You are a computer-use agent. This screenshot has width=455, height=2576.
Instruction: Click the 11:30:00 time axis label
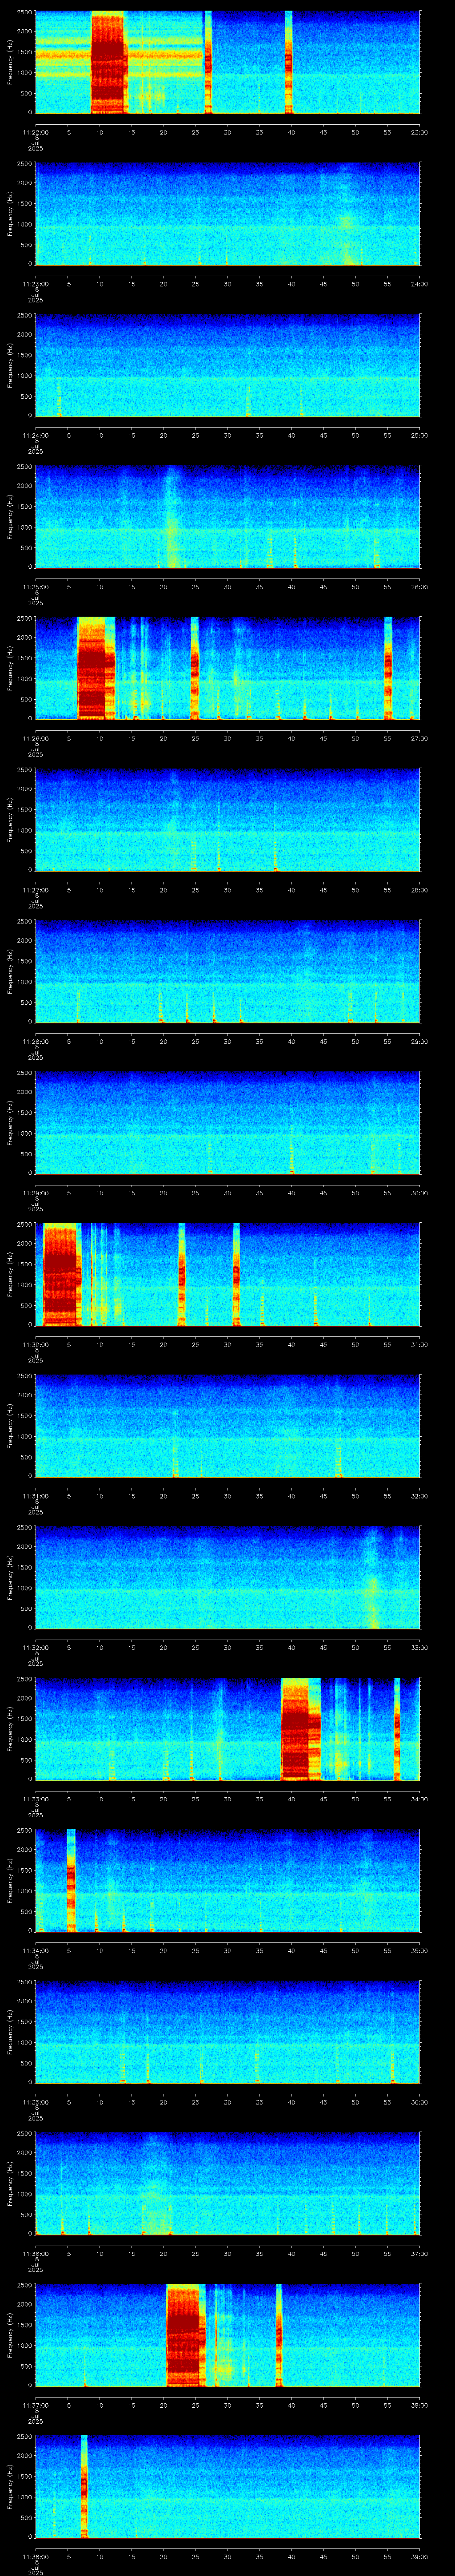pos(35,1344)
